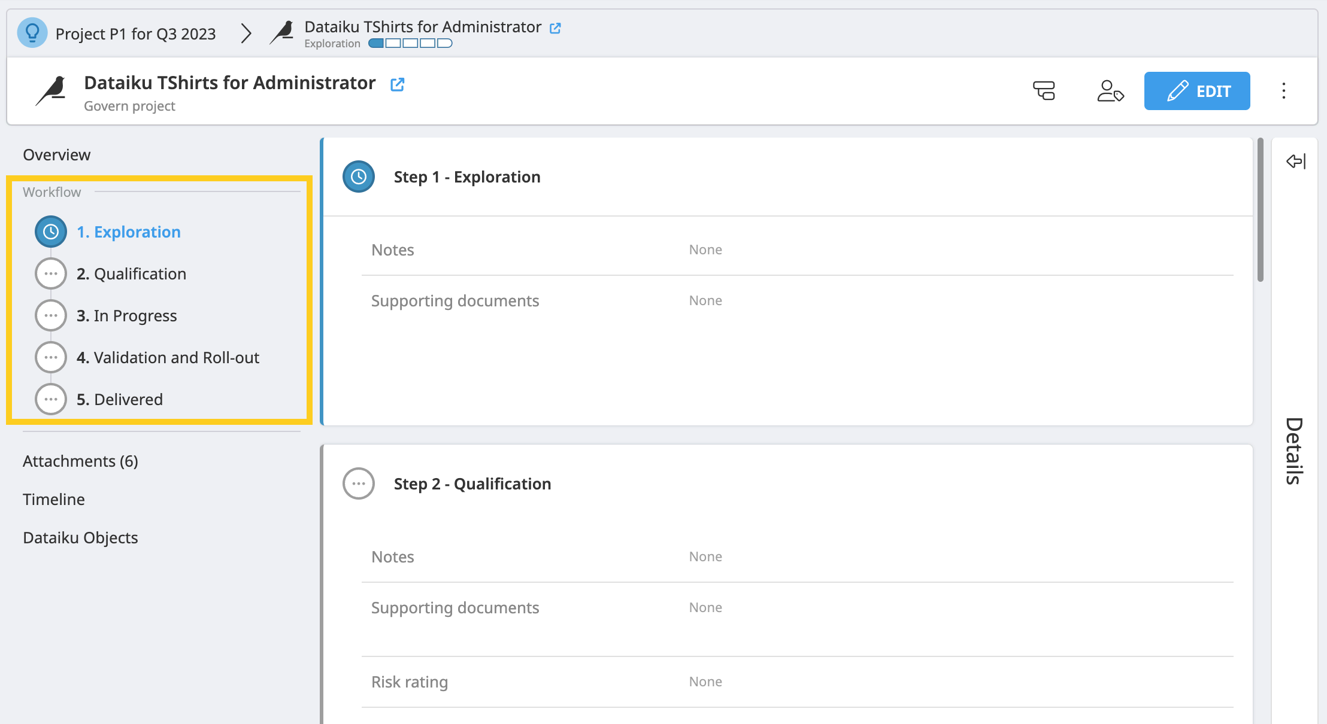Open the Timeline section
This screenshot has width=1327, height=724.
click(54, 500)
